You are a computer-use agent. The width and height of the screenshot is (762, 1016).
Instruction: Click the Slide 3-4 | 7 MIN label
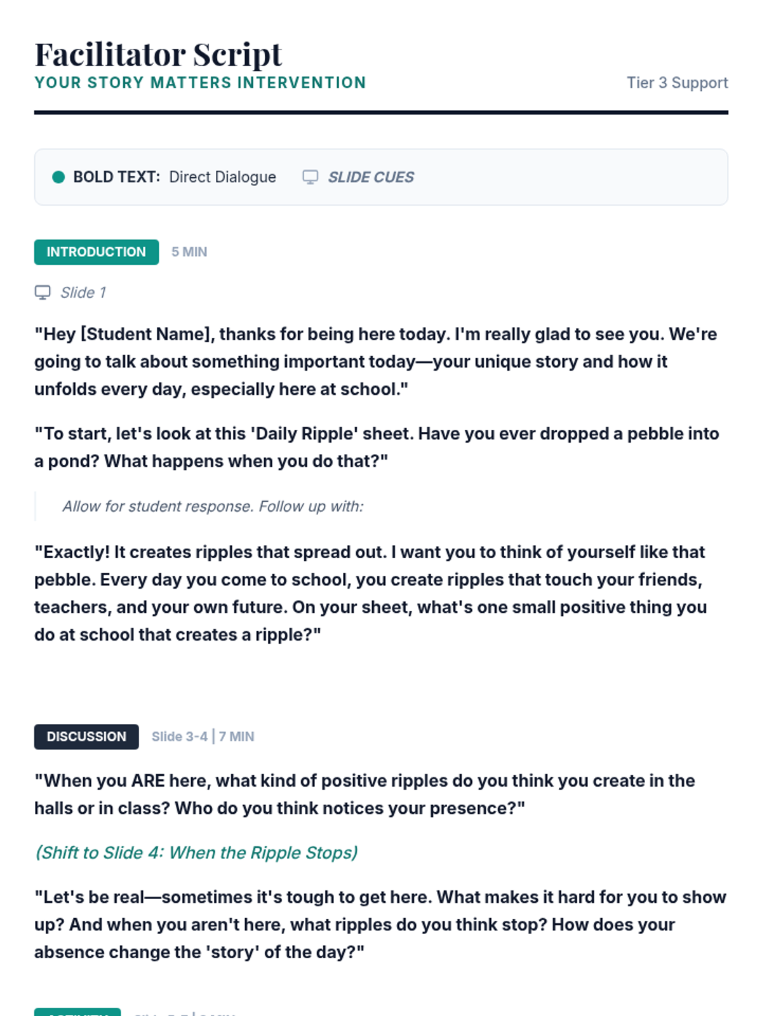(203, 737)
